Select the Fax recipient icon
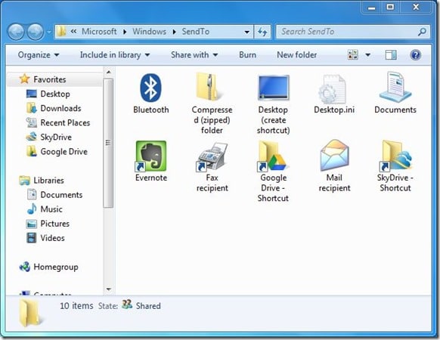The height and width of the screenshot is (340, 440). point(212,156)
